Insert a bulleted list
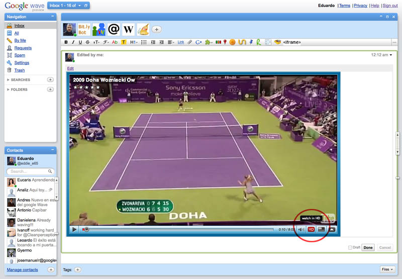This screenshot has width=402, height=279. coord(144,42)
